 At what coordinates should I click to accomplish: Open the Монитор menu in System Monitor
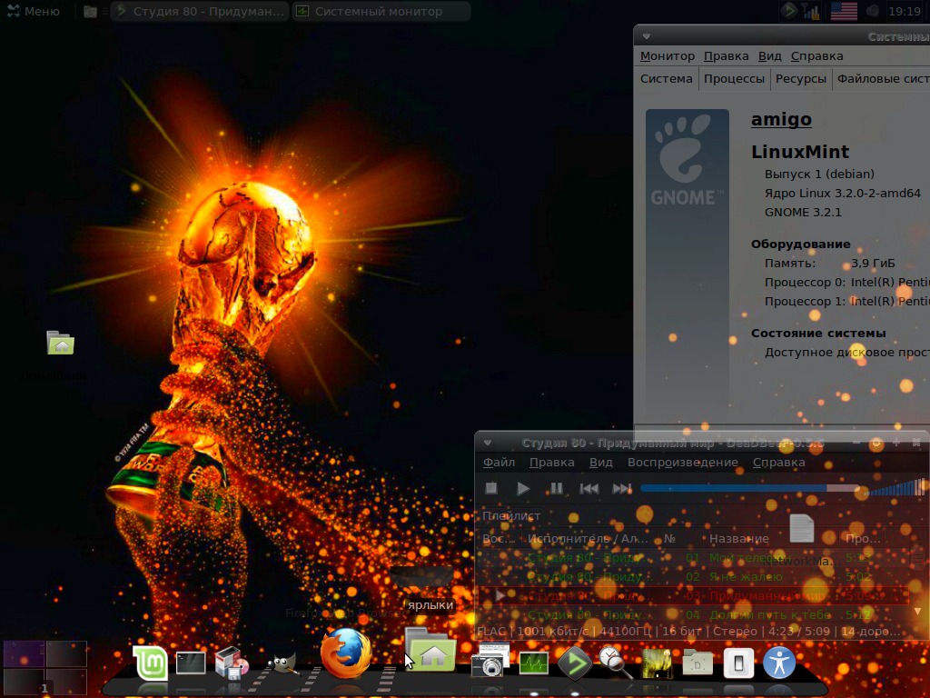coord(668,55)
